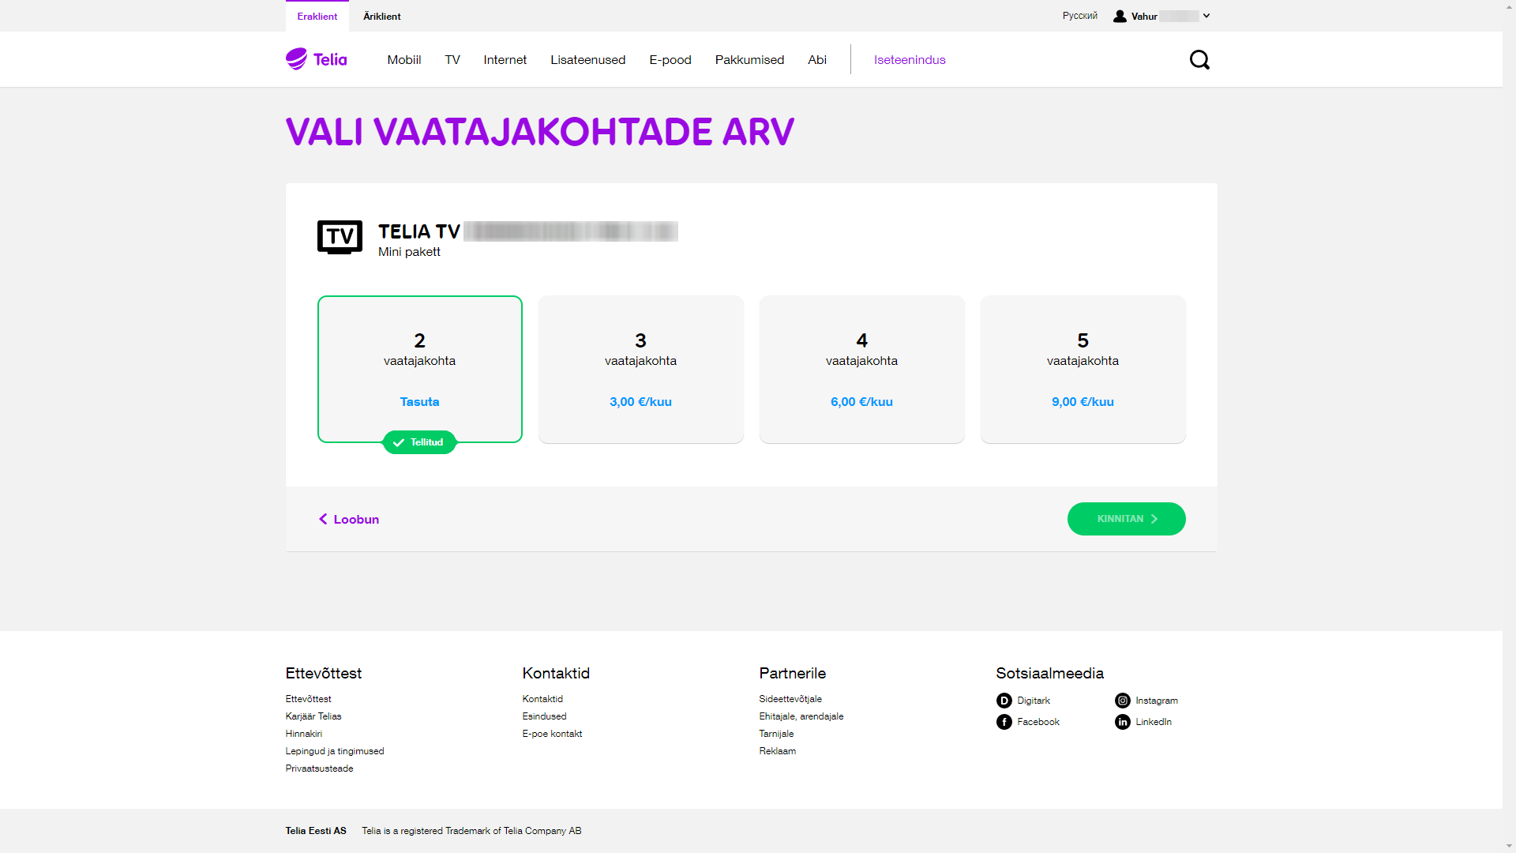Image resolution: width=1516 pixels, height=853 pixels.
Task: Click the LinkedIn icon
Action: click(1122, 722)
